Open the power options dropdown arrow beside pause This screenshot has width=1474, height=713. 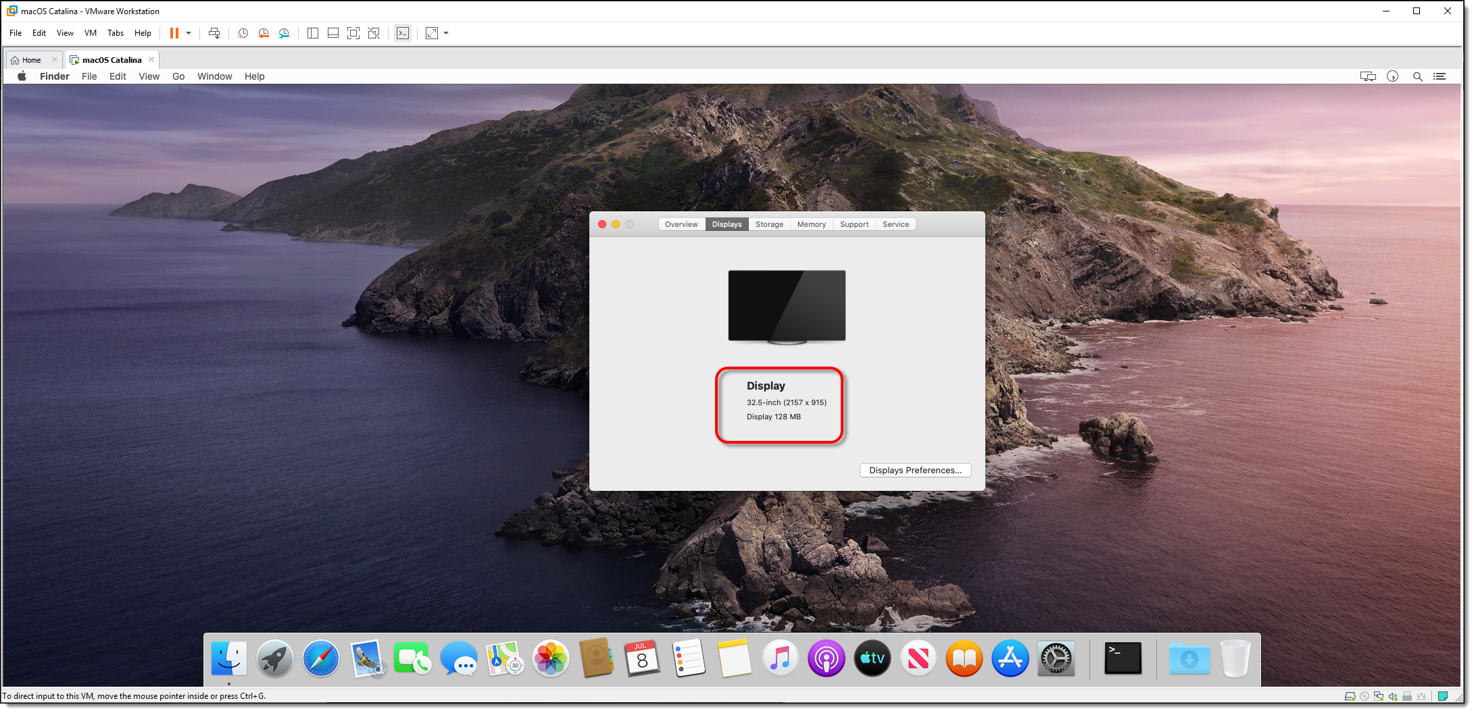point(189,33)
